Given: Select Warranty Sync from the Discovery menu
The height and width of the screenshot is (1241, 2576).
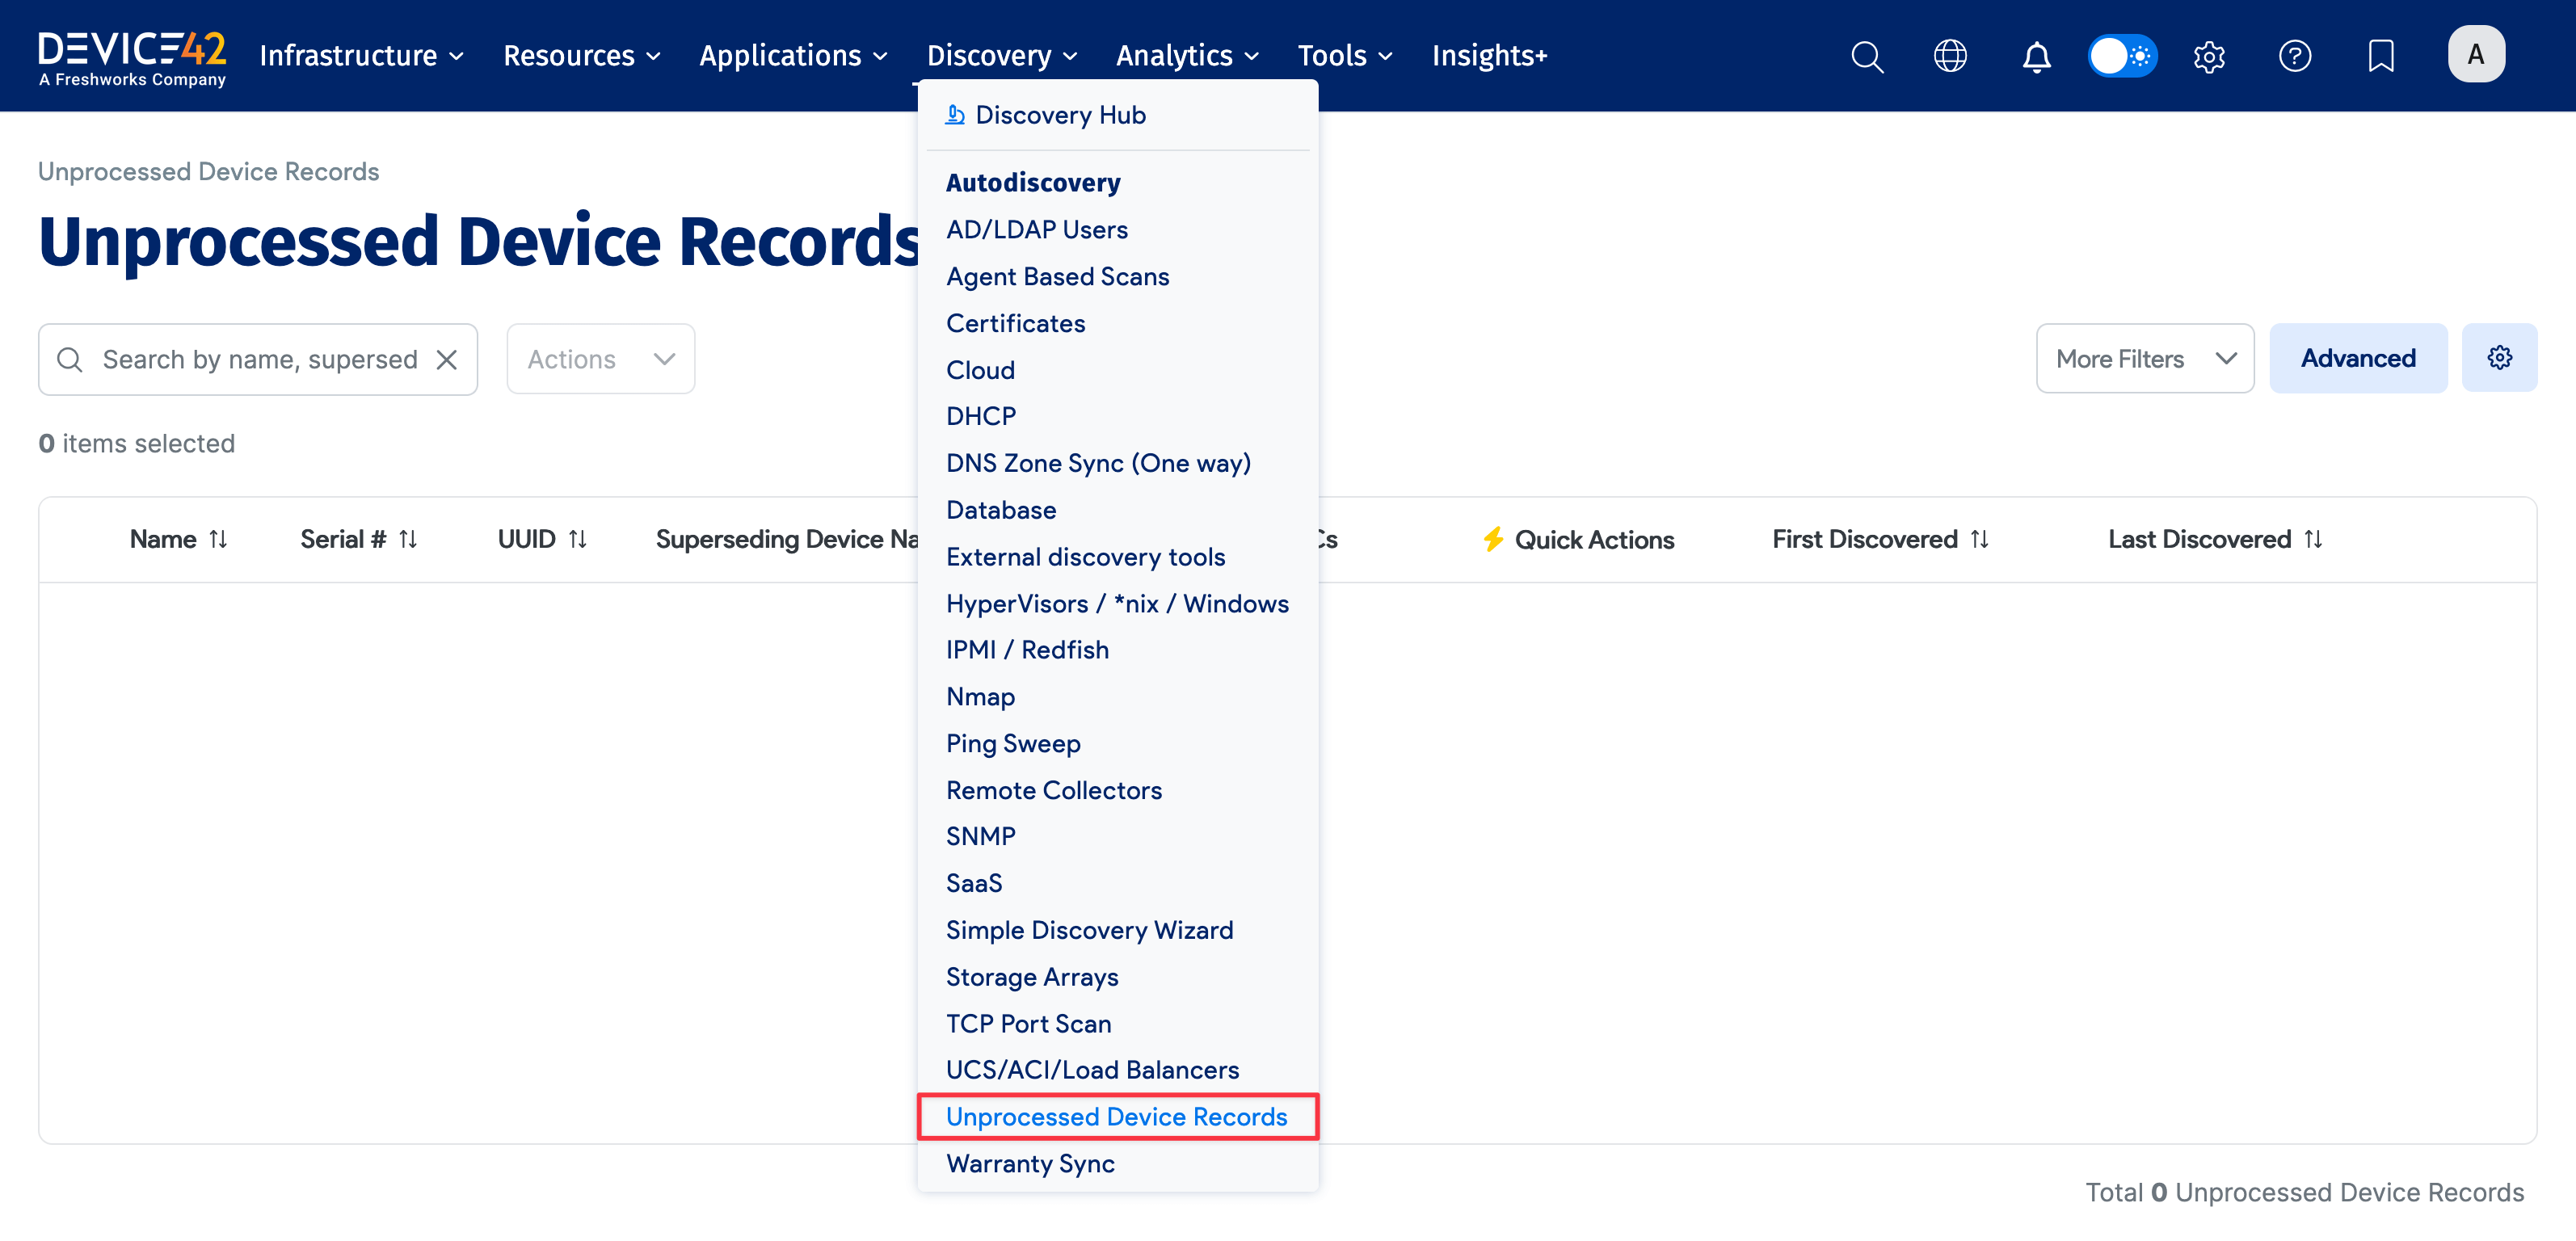Looking at the screenshot, I should tap(1030, 1163).
